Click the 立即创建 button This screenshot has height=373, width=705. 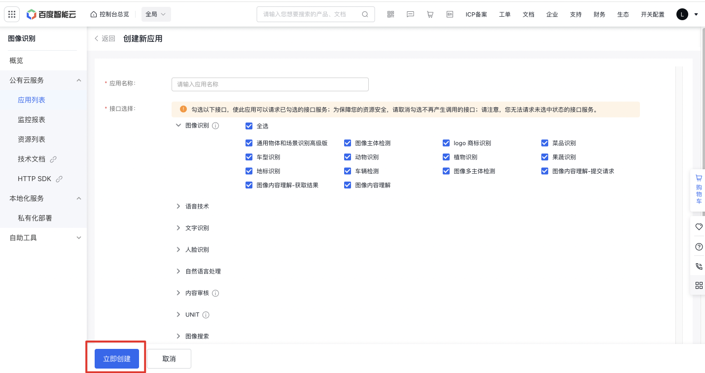[x=117, y=359]
